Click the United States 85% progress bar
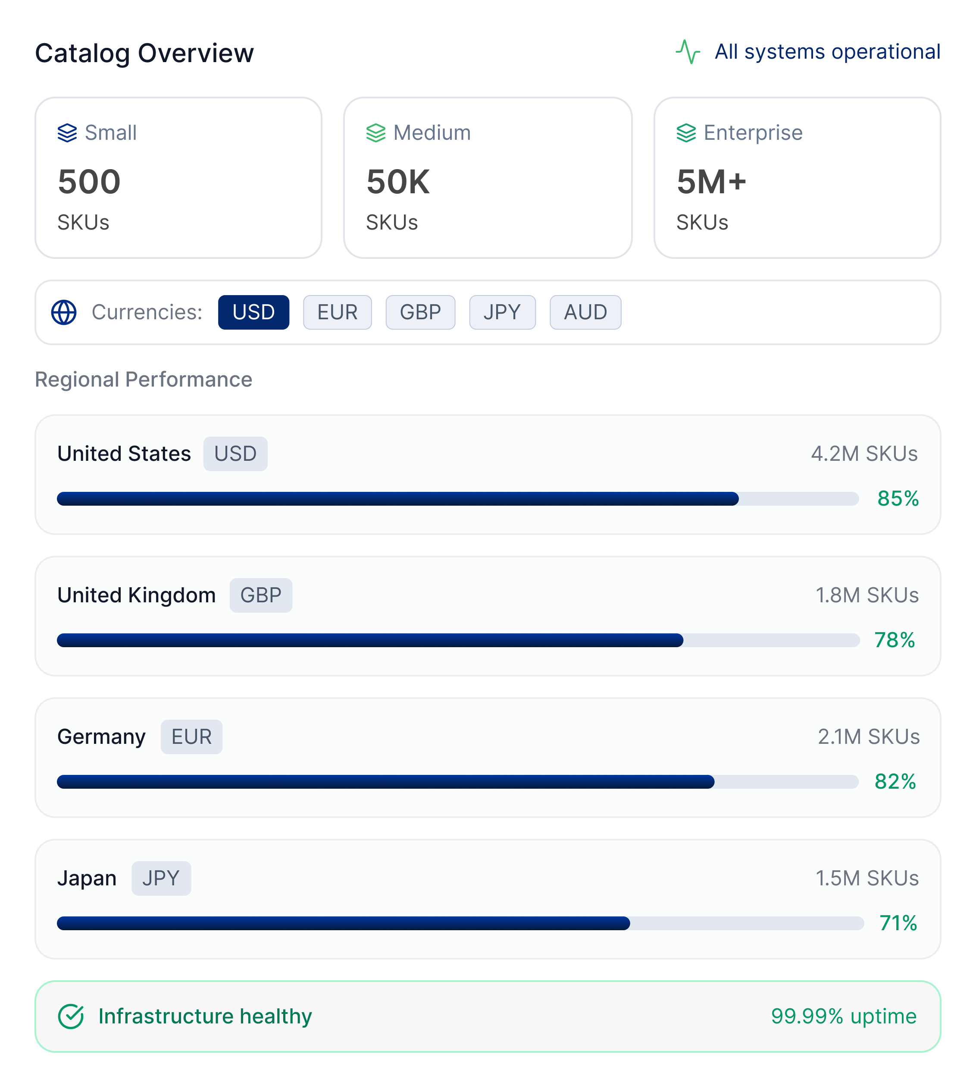Image resolution: width=976 pixels, height=1089 pixels. click(x=457, y=499)
